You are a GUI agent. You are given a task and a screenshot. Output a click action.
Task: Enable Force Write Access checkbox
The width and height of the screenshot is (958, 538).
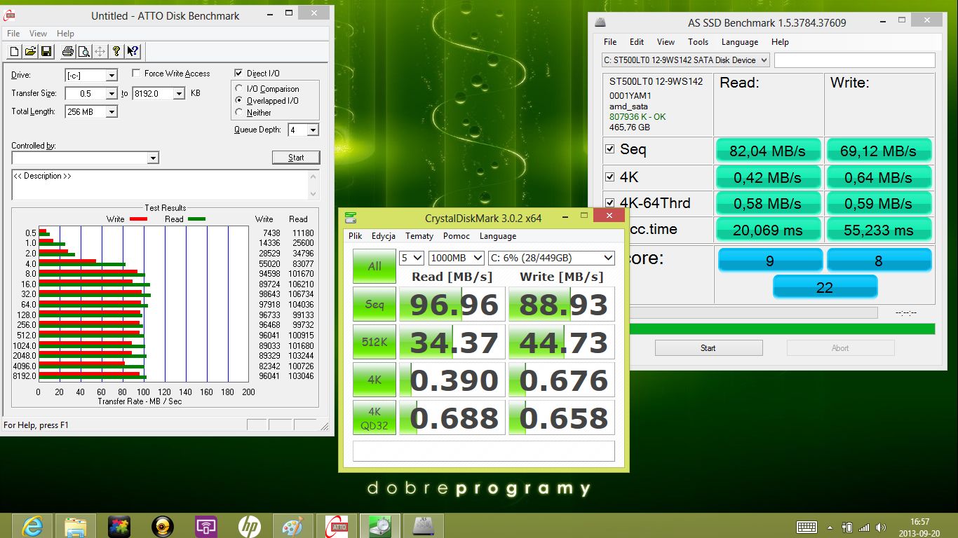(x=136, y=74)
